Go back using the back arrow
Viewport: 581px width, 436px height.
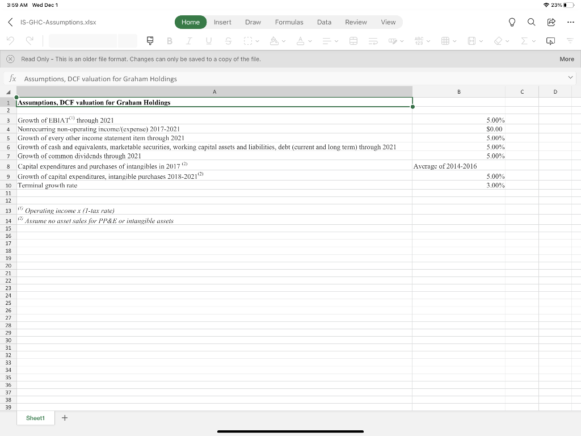click(x=10, y=22)
